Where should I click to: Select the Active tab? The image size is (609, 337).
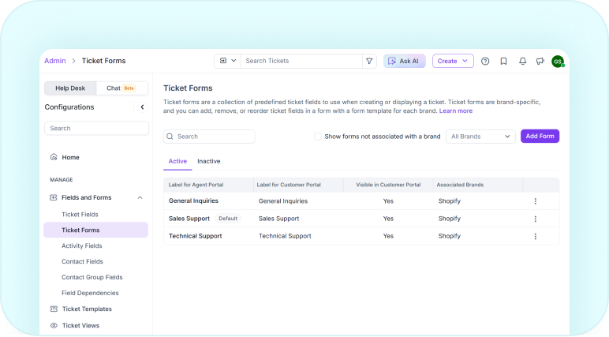177,161
